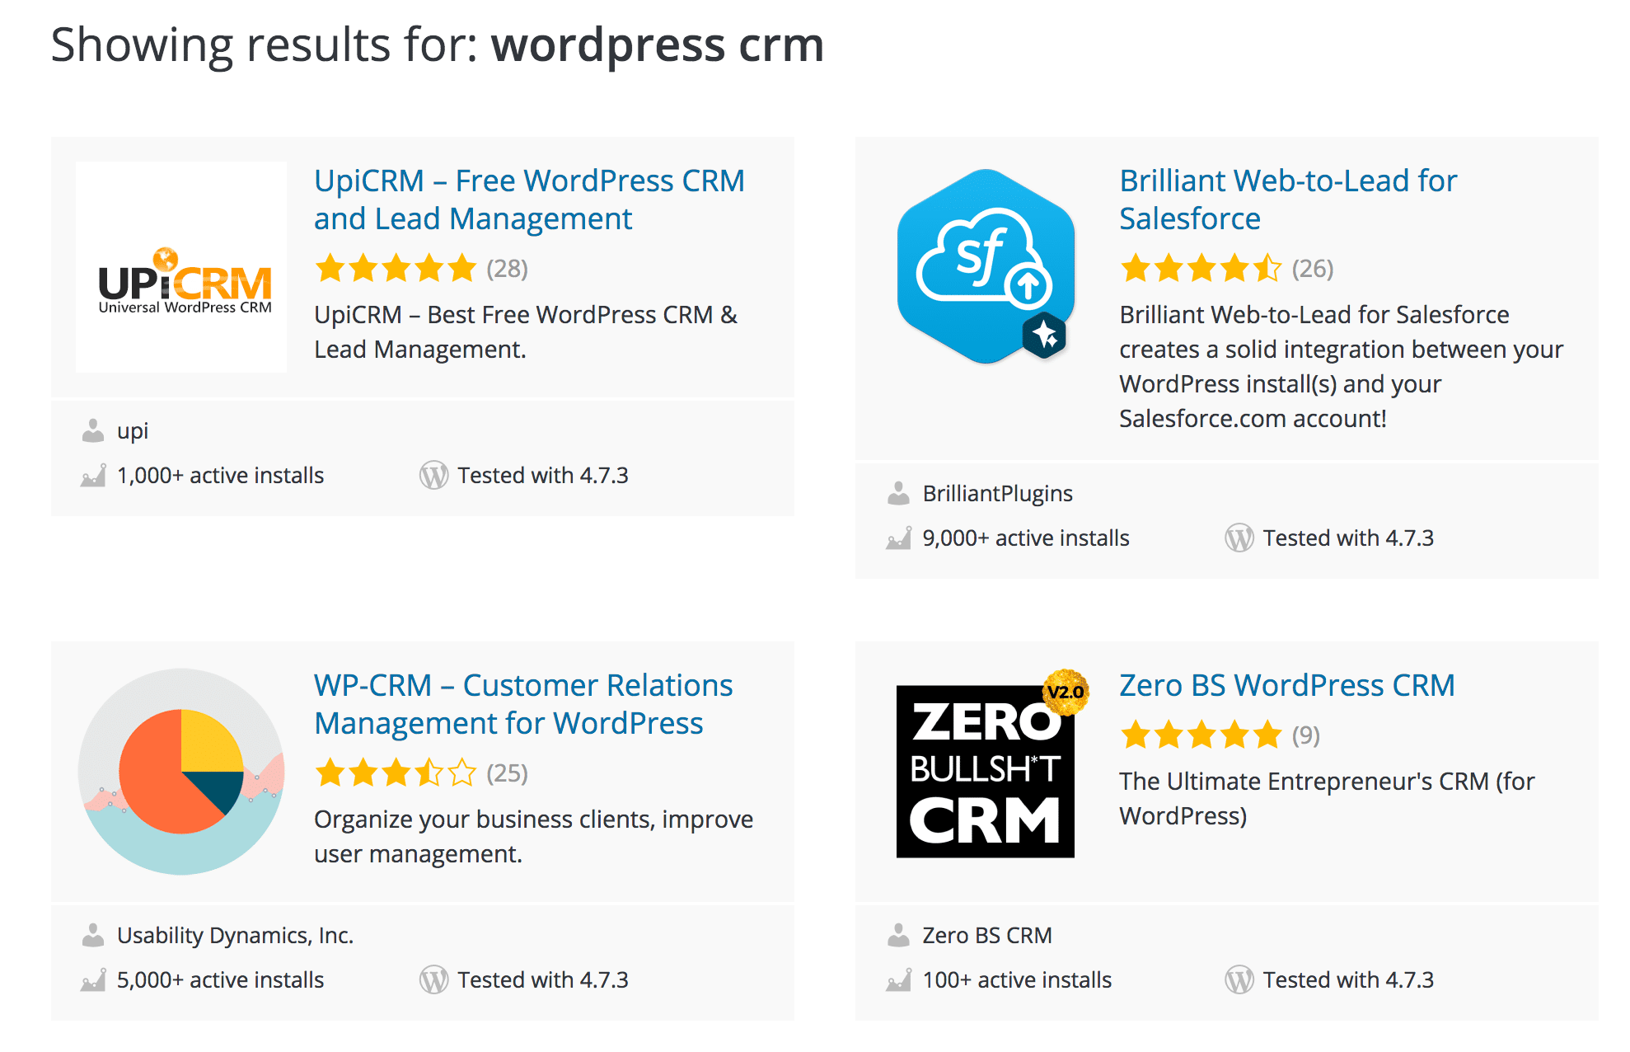The width and height of the screenshot is (1630, 1052).
Task: Click the WordPress logo in the WP-CRM card
Action: [x=433, y=980]
